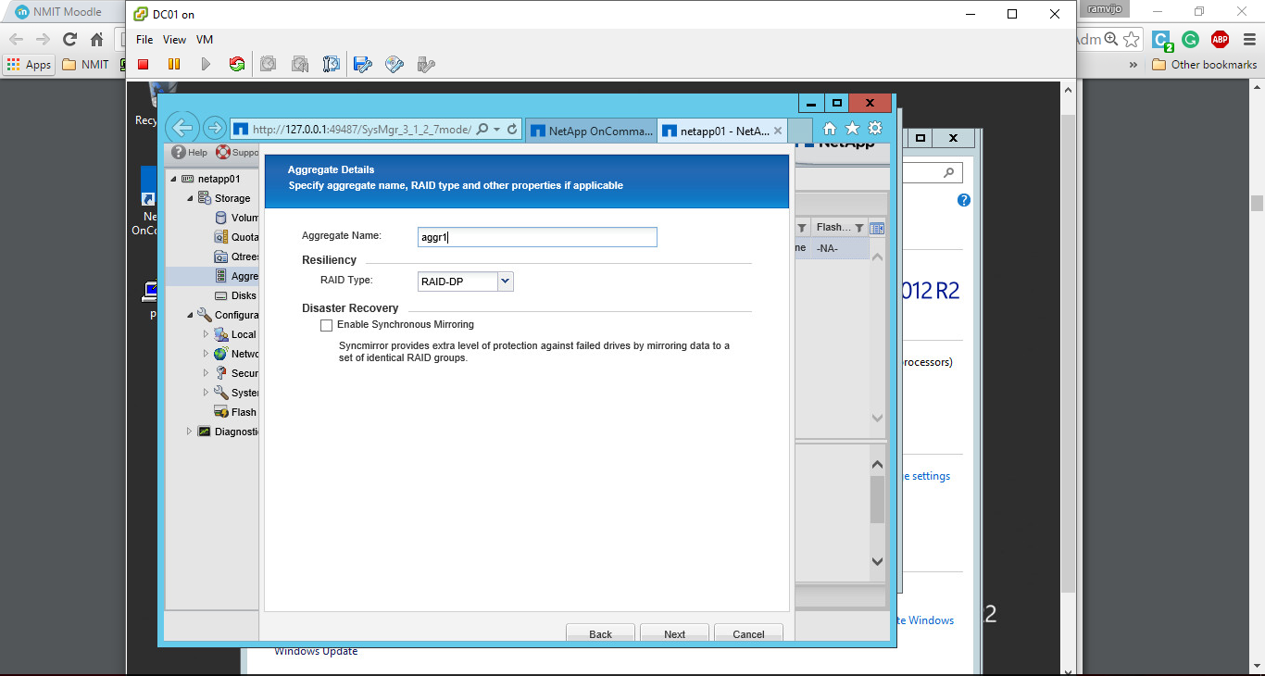This screenshot has width=1265, height=676.
Task: Open Other bookmarks folder
Action: point(1205,65)
